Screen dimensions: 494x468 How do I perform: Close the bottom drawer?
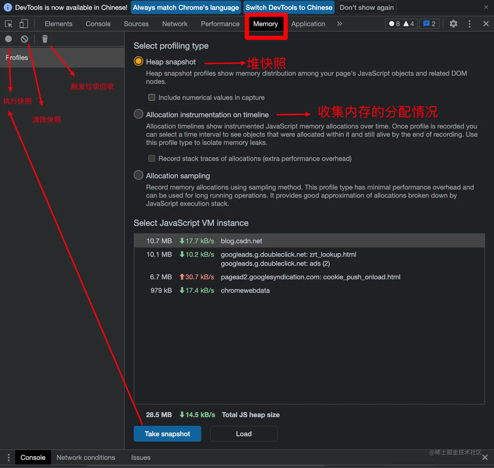485,457
